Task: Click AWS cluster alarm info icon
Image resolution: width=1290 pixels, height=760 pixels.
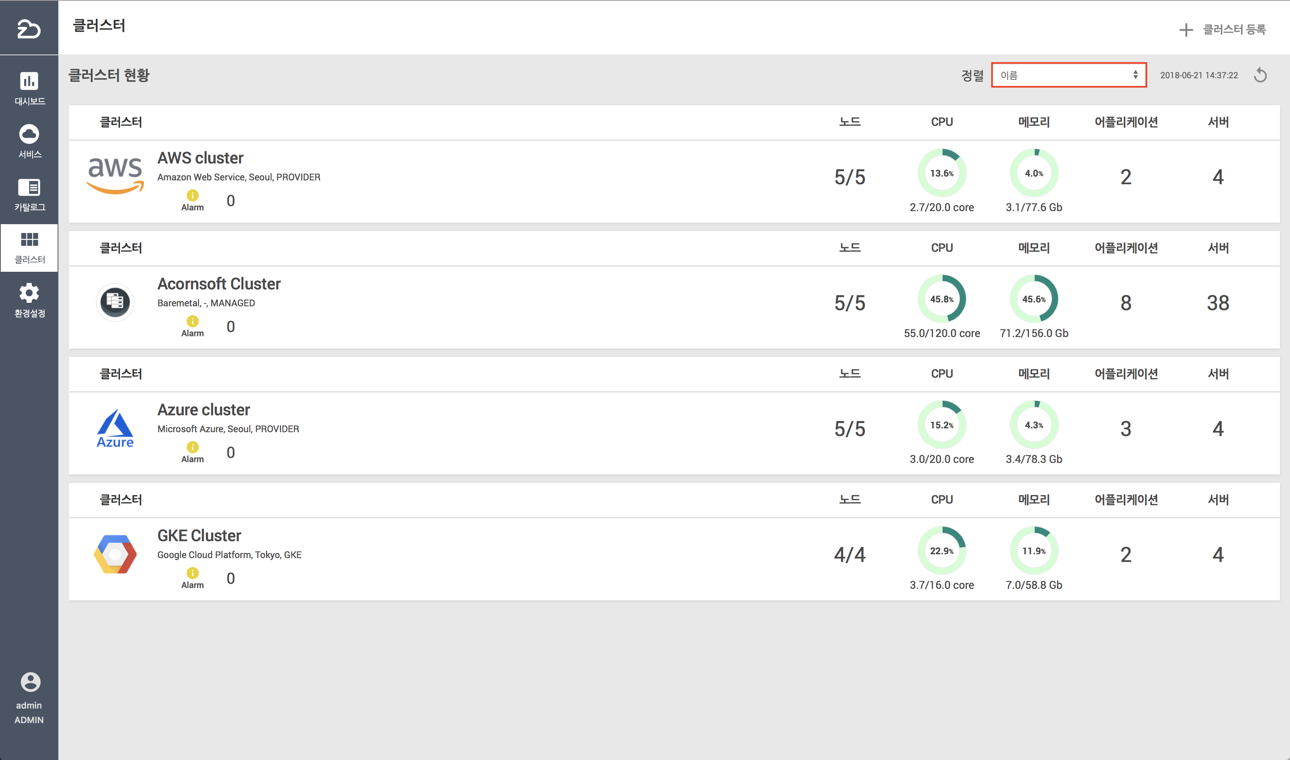Action: (193, 195)
